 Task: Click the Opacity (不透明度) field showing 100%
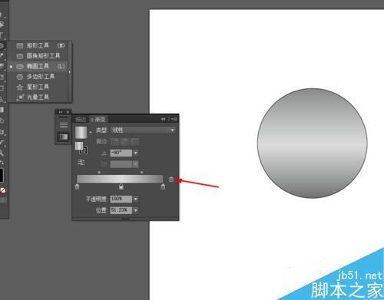tap(121, 199)
